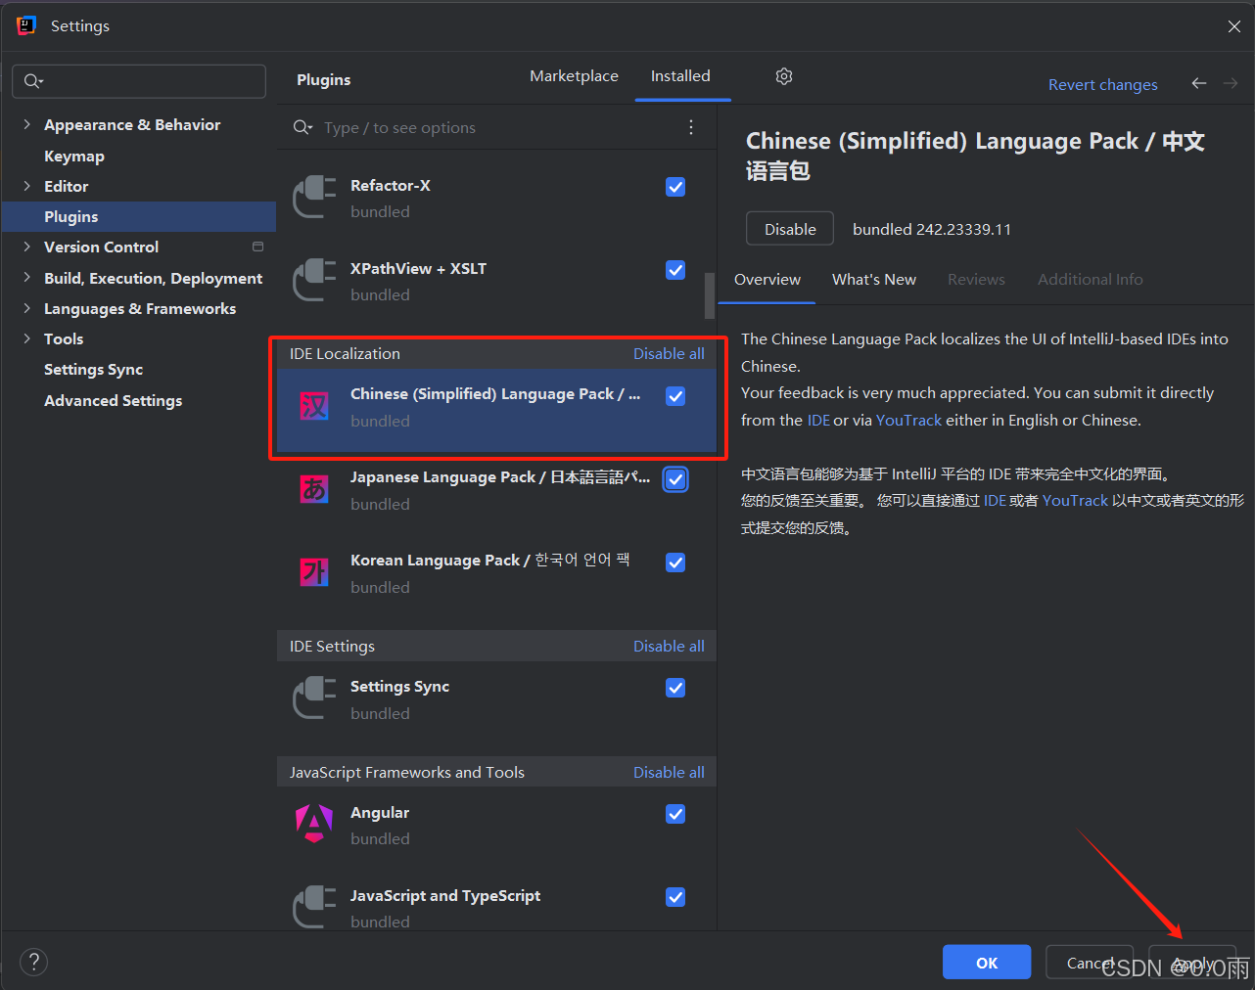
Task: Expand the Editor tree node
Action: (x=26, y=186)
